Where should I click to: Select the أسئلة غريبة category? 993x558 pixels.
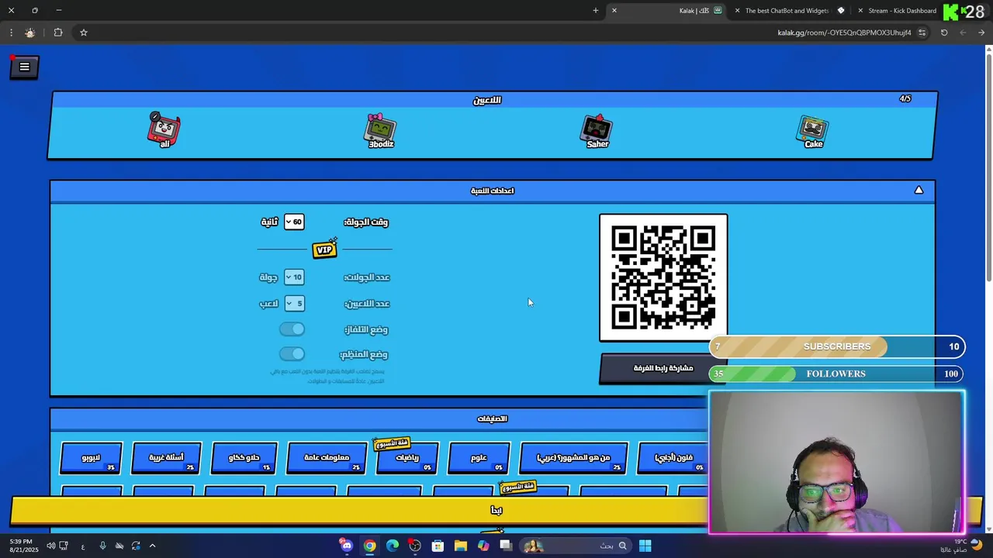coord(167,458)
